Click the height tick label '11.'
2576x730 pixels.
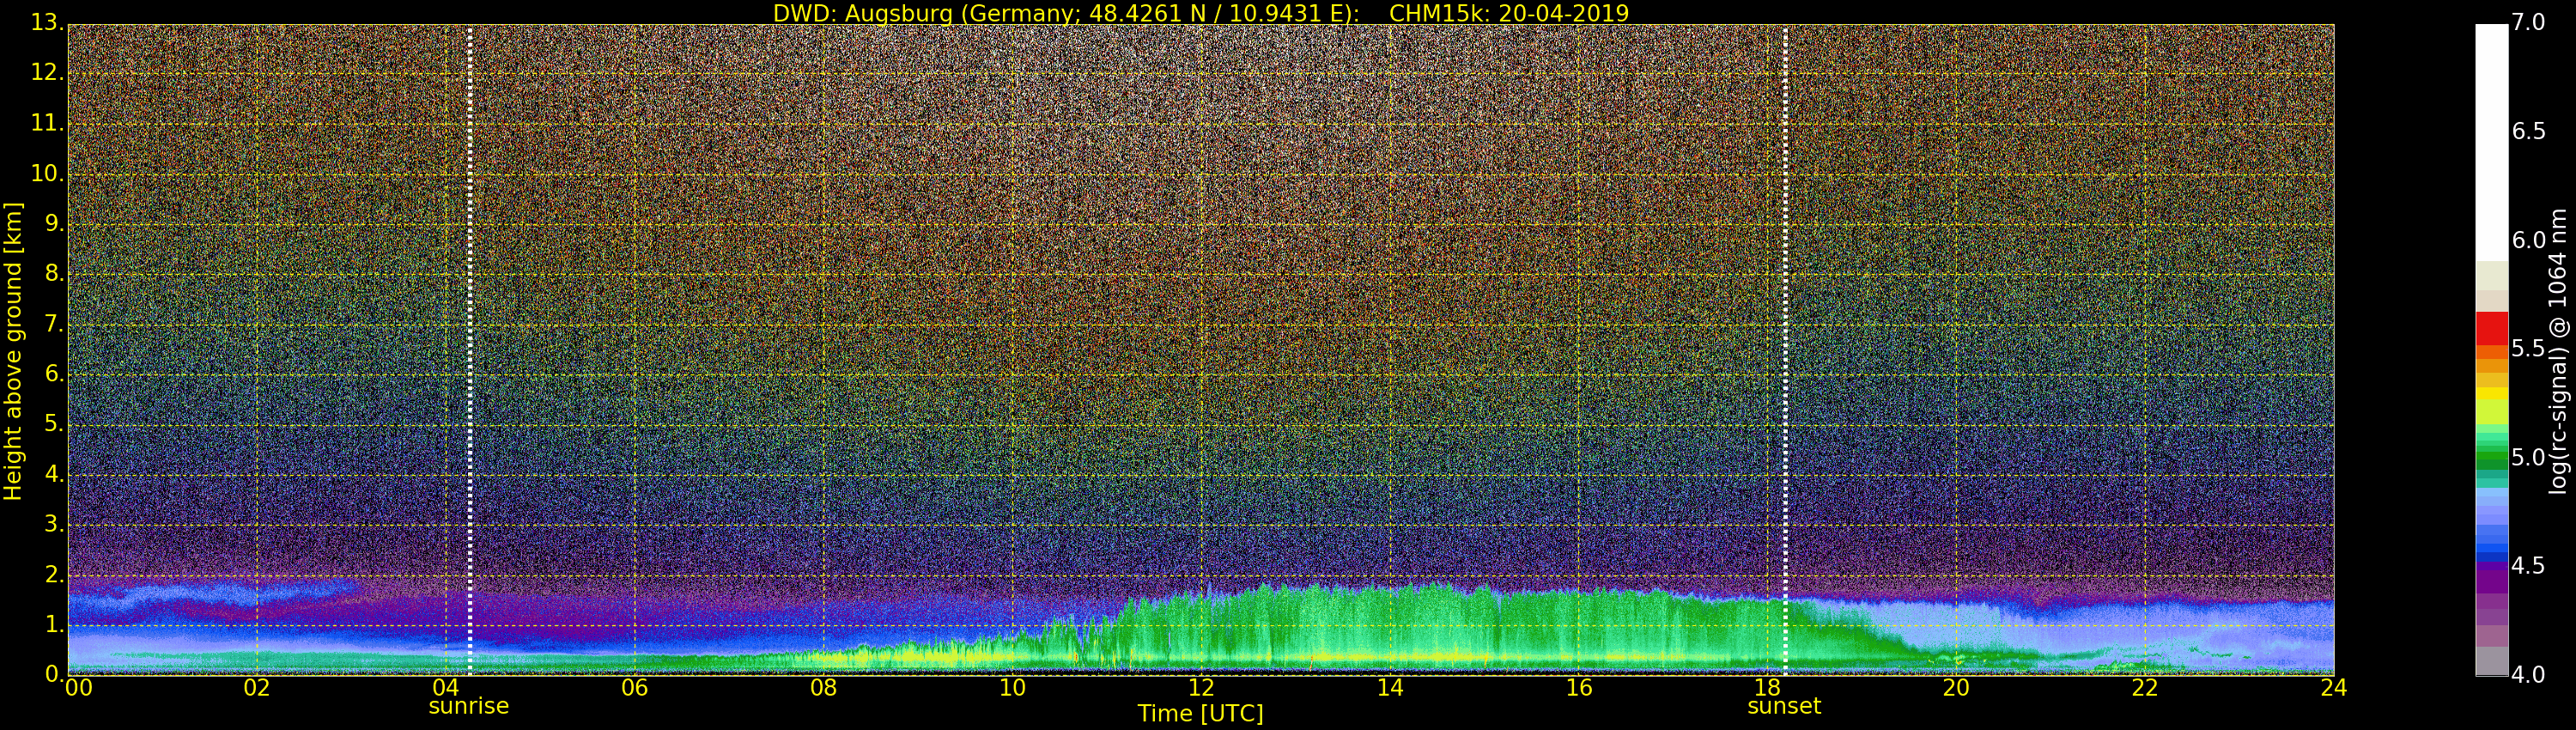point(46,123)
